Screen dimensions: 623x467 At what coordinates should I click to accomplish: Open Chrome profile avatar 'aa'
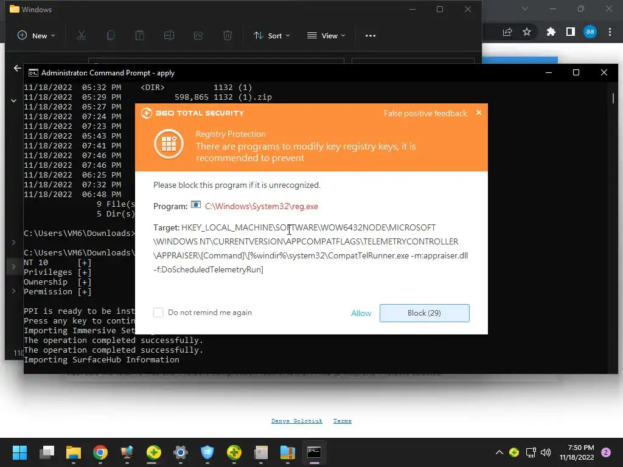coord(590,32)
